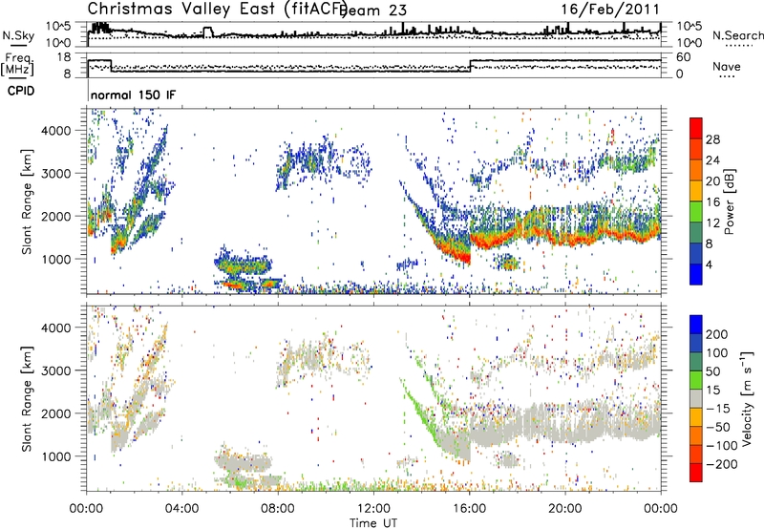The image size is (764, 529).
Task: Click the date '16/Feb/2011'
Action: pyautogui.click(x=610, y=10)
